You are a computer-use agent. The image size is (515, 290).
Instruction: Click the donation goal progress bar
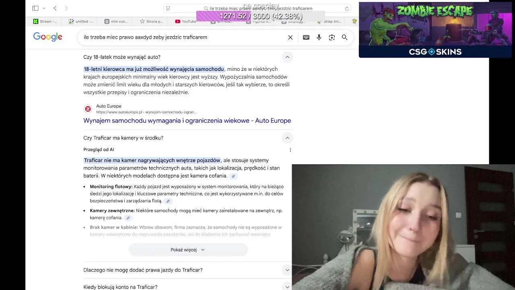pos(260,16)
